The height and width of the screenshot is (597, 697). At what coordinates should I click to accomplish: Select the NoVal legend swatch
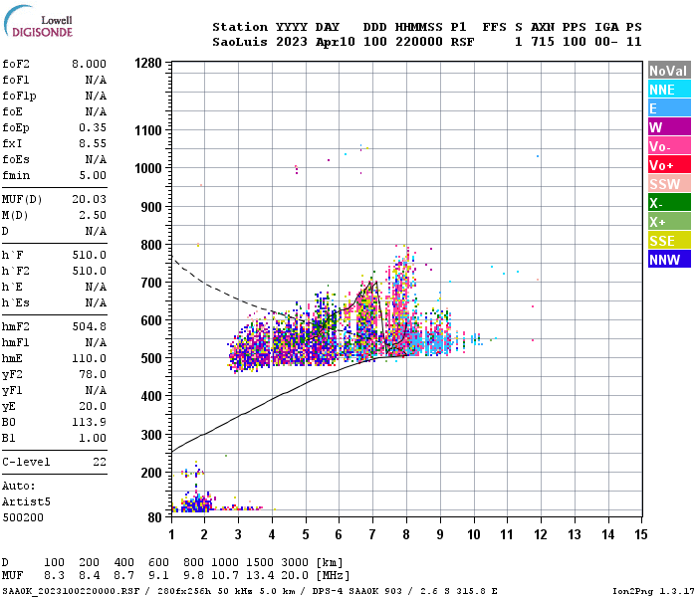(669, 71)
